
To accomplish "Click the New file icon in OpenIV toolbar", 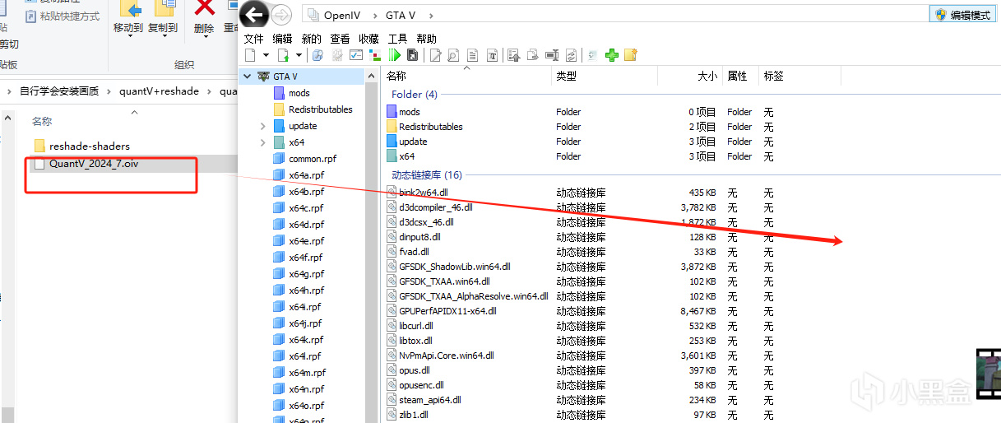I will [x=250, y=55].
